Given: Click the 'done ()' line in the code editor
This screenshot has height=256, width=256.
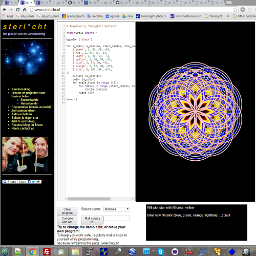Looking at the screenshot, I should click(x=72, y=99).
